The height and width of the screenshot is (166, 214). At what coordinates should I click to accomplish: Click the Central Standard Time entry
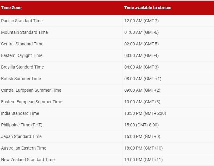coord(22,44)
